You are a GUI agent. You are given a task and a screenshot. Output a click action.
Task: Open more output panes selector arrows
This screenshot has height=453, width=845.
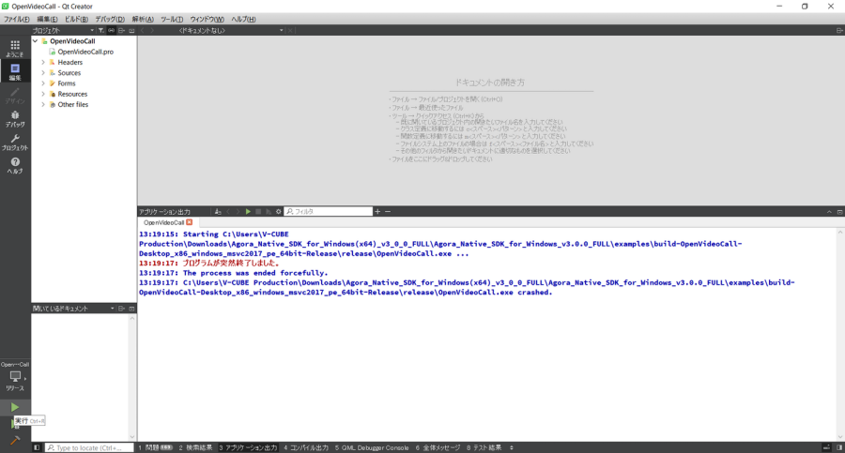tap(512, 447)
